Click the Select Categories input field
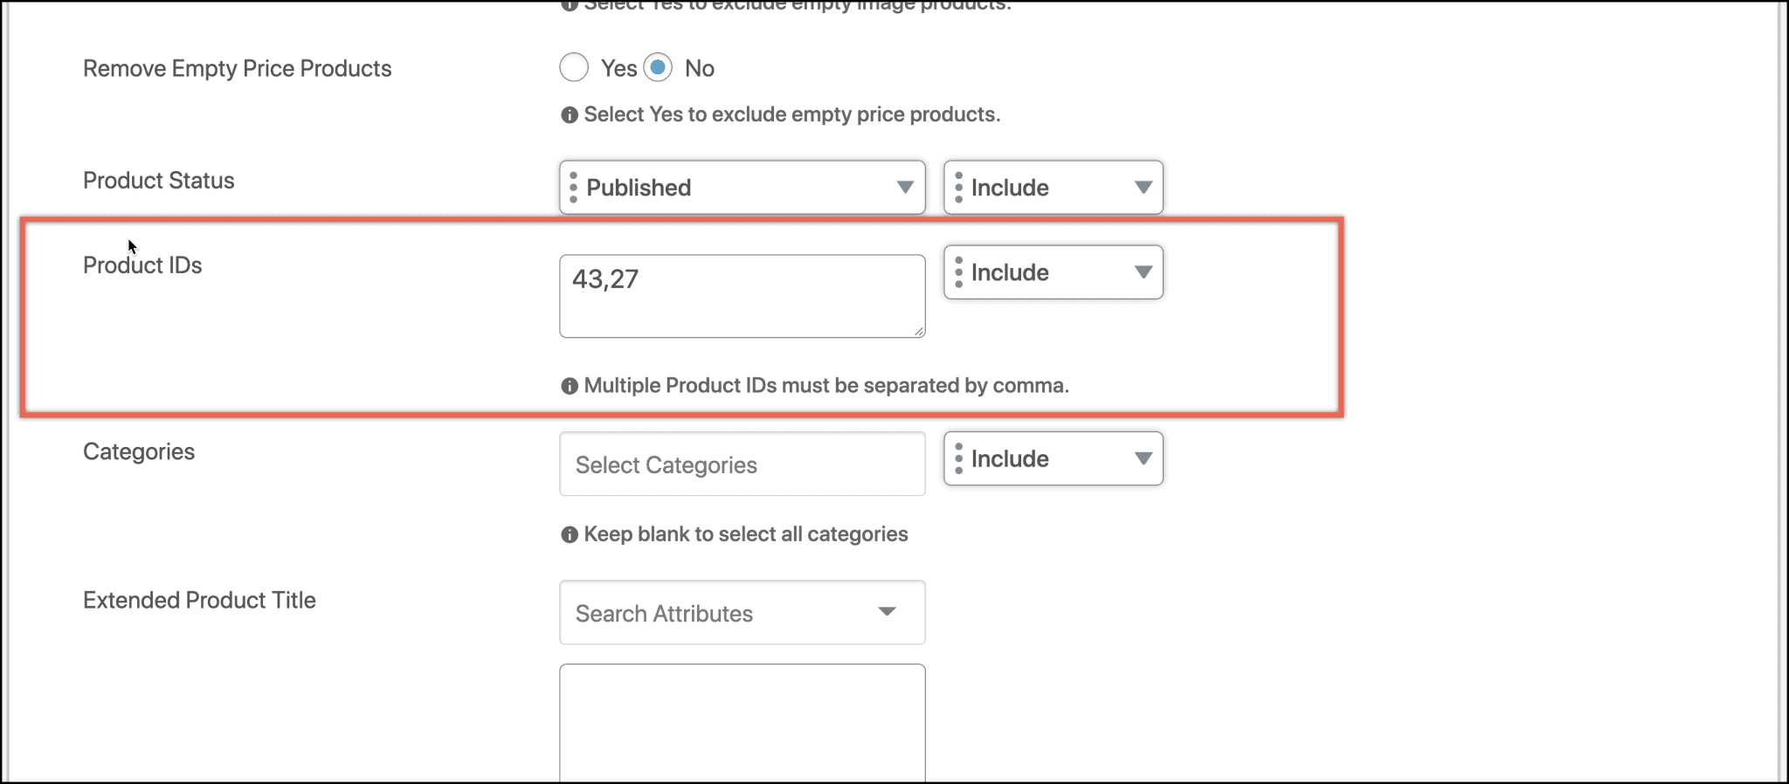The height and width of the screenshot is (784, 1789). [x=742, y=464]
